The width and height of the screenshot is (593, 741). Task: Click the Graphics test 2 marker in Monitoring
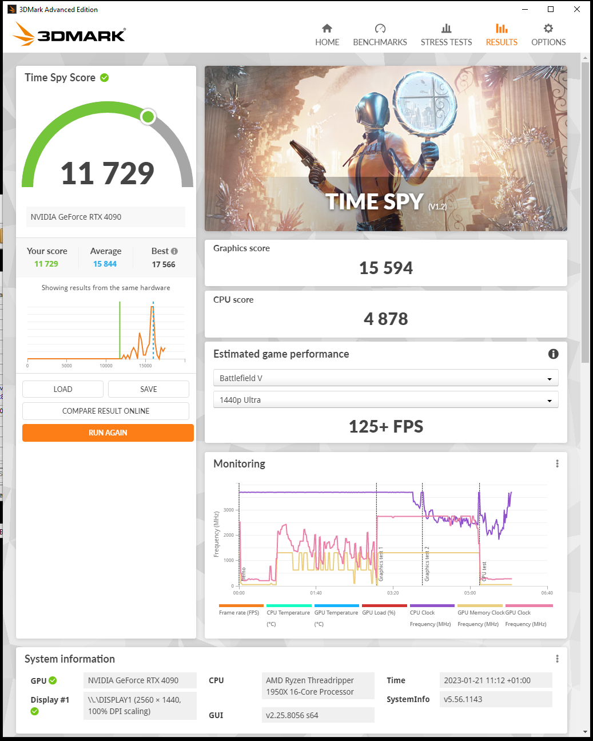pyautogui.click(x=427, y=564)
